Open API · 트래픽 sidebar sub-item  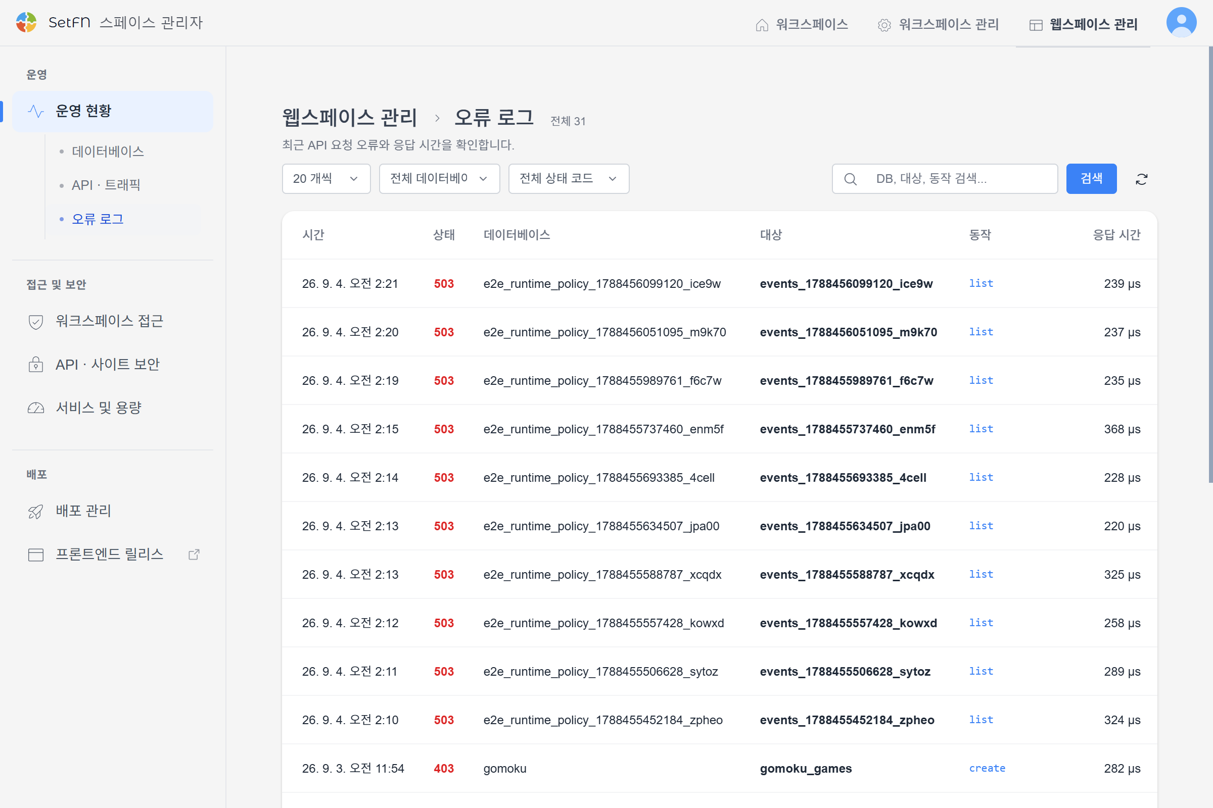coord(106,185)
